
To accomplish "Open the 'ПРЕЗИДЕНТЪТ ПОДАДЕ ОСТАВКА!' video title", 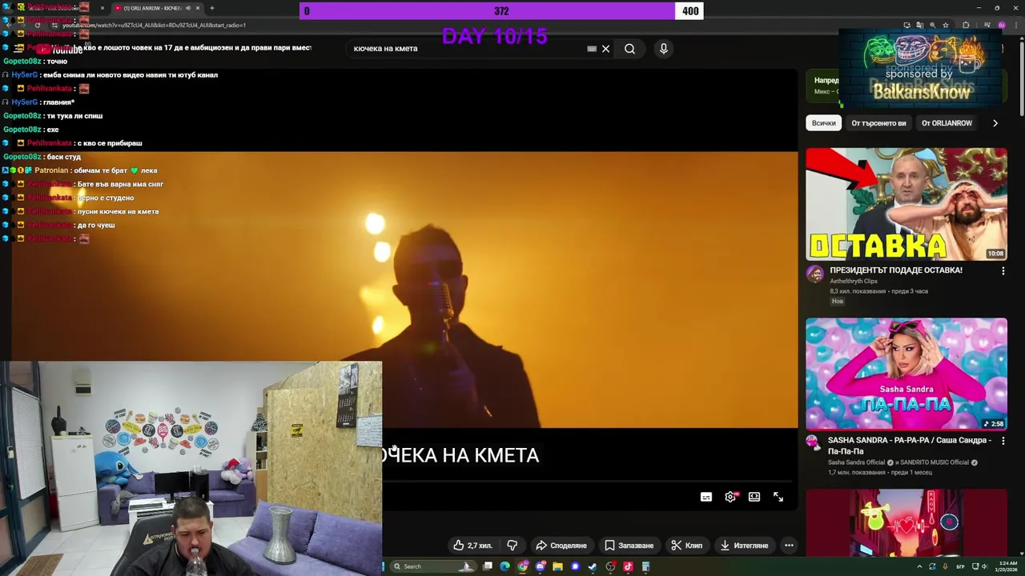I will tap(896, 270).
